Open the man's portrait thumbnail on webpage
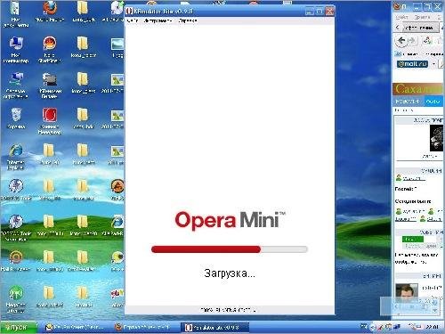 407,293
